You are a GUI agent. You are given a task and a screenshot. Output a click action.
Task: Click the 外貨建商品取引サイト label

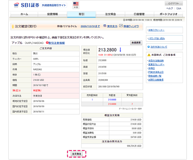click(54, 5)
